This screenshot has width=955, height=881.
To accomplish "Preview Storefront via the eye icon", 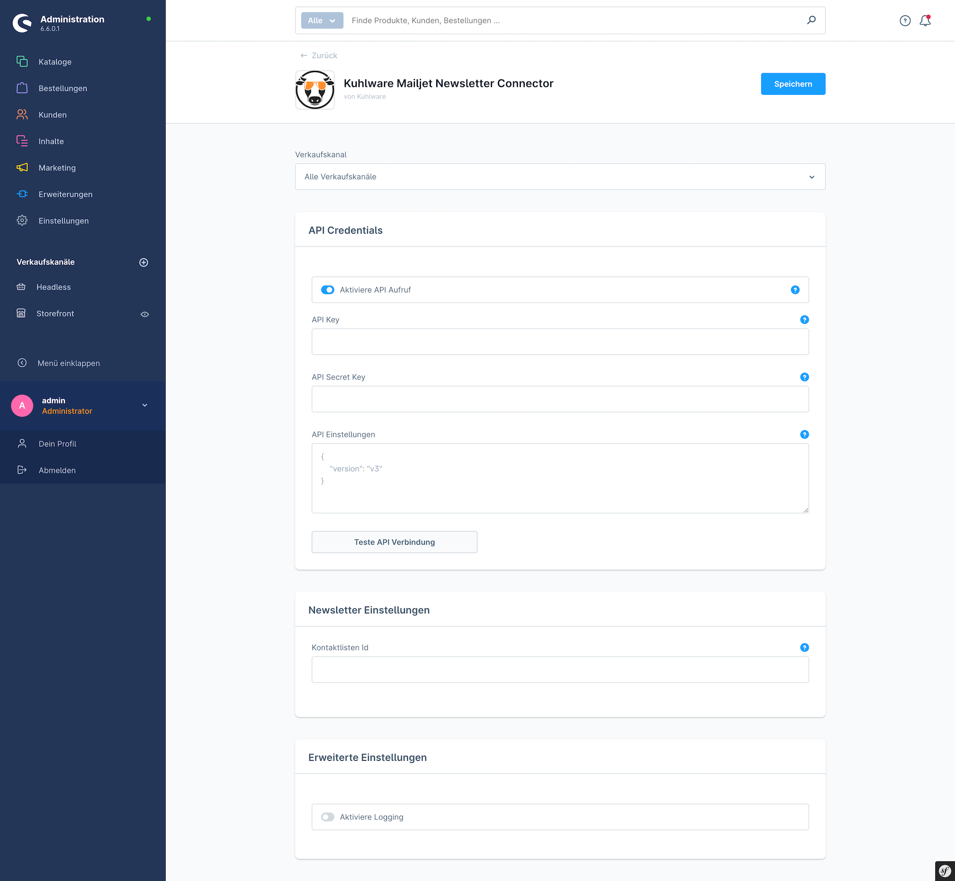I will click(x=145, y=314).
